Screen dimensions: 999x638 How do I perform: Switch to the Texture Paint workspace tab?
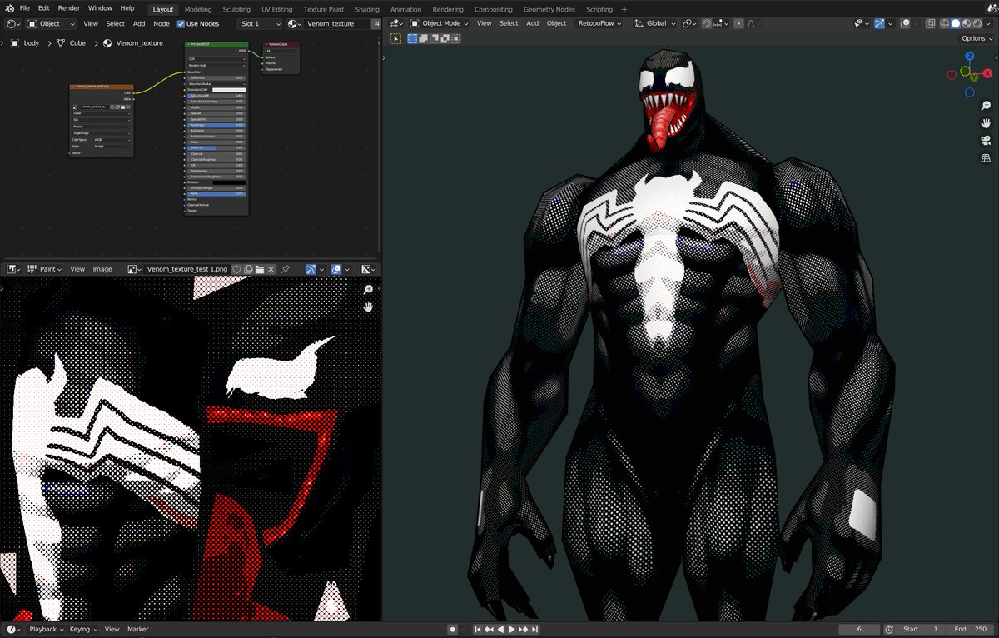tap(324, 9)
